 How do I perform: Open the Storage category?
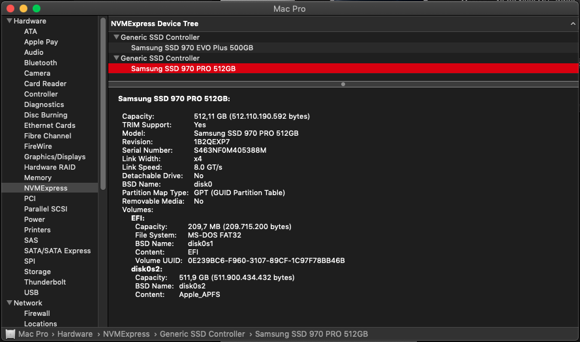point(37,272)
